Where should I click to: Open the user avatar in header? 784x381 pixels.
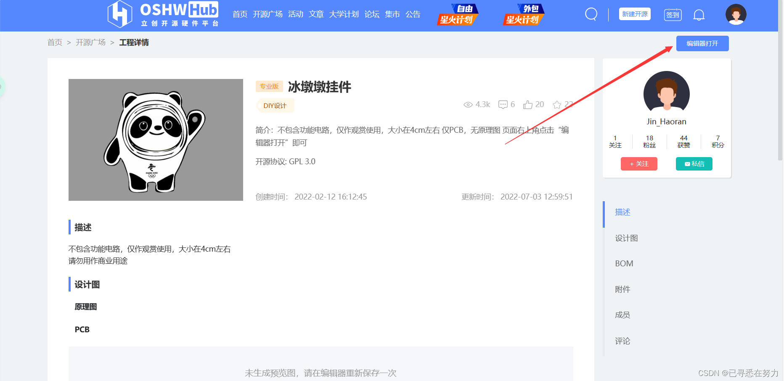click(736, 14)
